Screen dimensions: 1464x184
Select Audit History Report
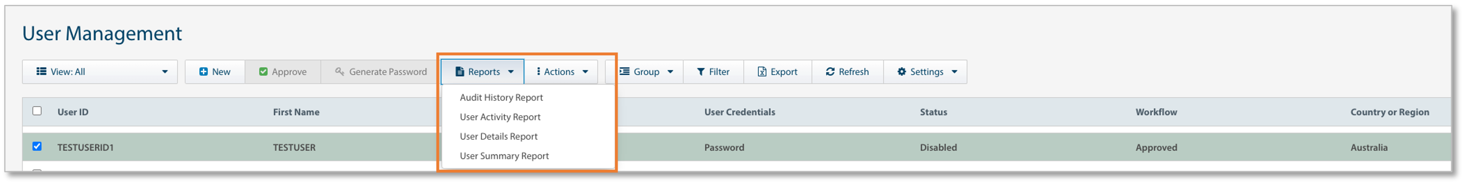(501, 98)
